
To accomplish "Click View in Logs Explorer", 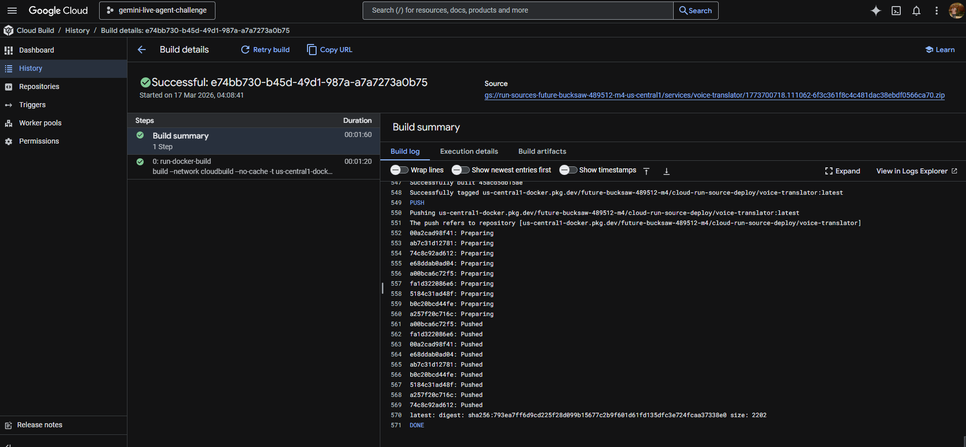I will coord(916,171).
